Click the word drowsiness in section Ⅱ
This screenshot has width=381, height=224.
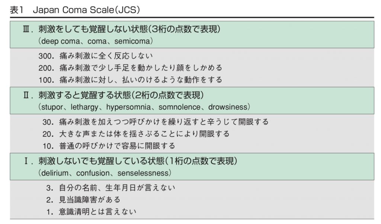(228, 107)
